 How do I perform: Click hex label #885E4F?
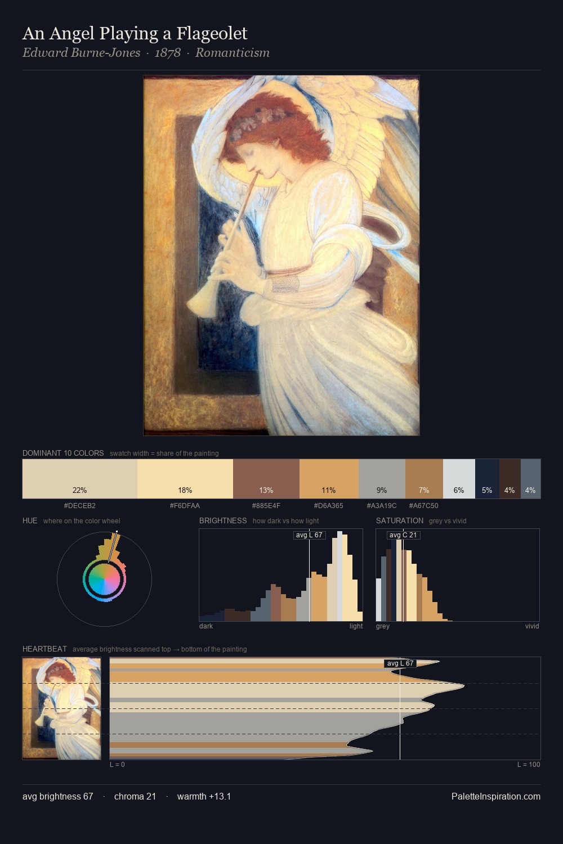[266, 506]
